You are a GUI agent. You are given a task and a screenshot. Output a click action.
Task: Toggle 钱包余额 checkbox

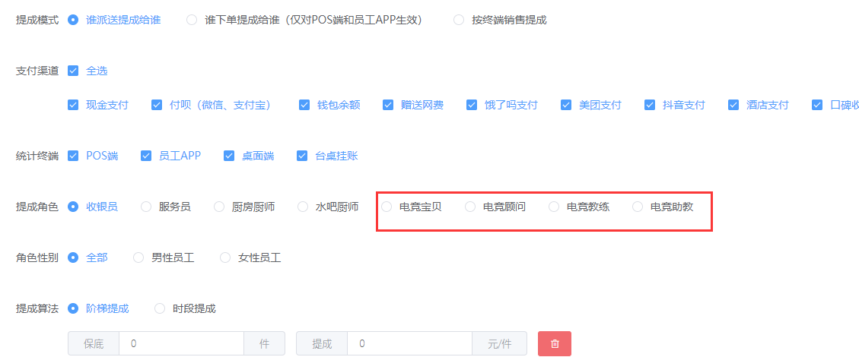pos(304,105)
